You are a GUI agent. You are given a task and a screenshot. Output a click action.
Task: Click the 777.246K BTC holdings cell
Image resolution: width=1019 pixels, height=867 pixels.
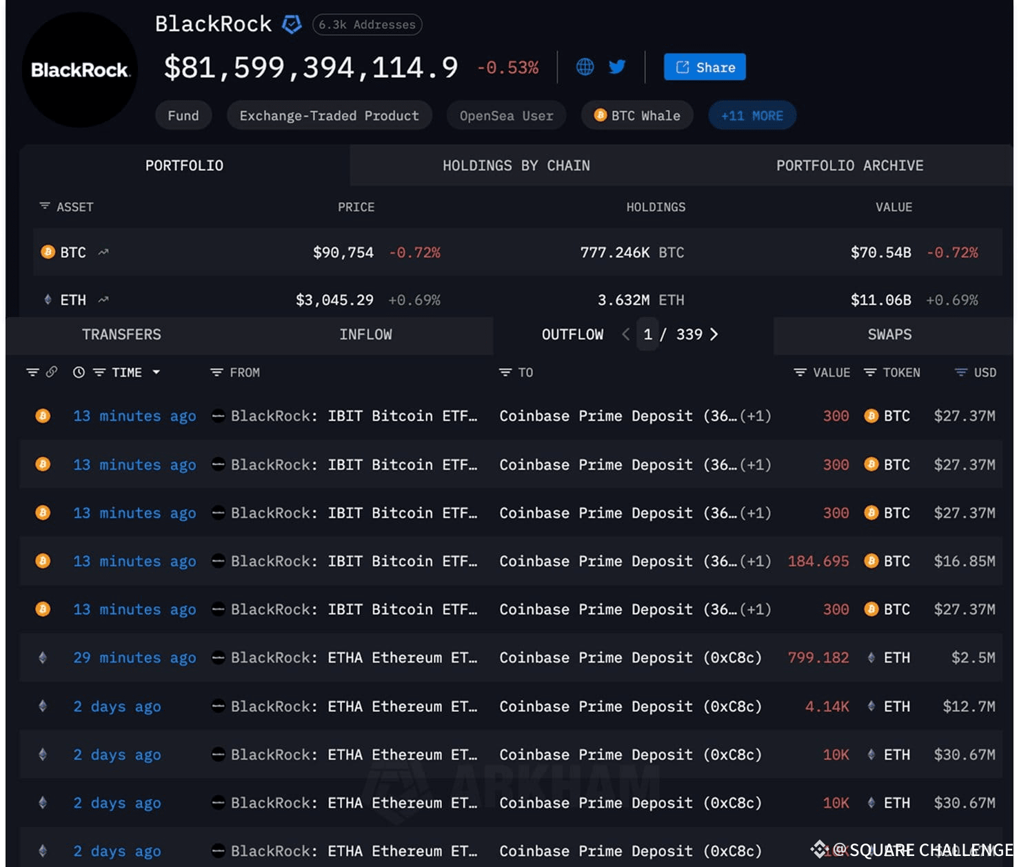632,252
